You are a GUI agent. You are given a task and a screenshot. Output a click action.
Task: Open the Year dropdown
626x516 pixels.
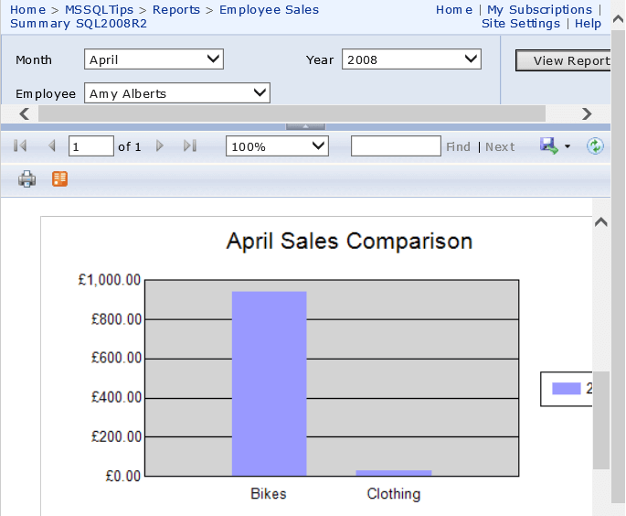[411, 59]
